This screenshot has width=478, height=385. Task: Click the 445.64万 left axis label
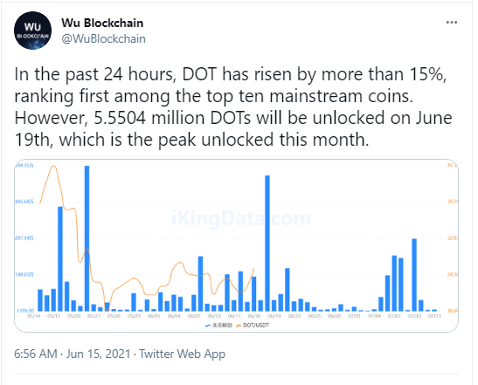pos(24,202)
